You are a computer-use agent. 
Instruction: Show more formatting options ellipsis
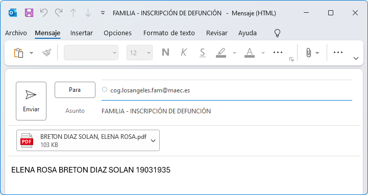[278, 53]
